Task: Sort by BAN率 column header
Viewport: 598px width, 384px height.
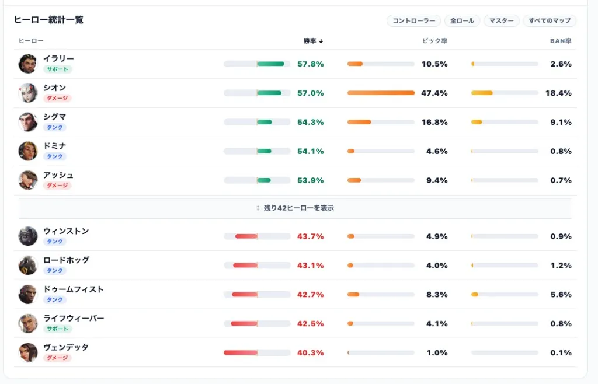Action: coord(561,41)
